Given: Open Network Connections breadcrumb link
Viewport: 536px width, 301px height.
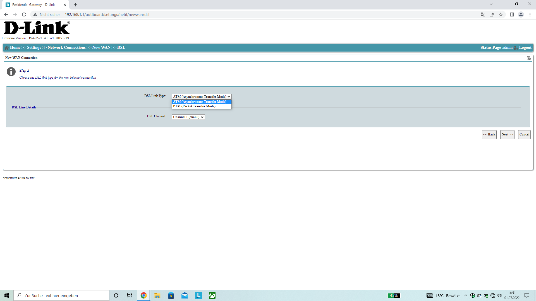Looking at the screenshot, I should tap(66, 48).
